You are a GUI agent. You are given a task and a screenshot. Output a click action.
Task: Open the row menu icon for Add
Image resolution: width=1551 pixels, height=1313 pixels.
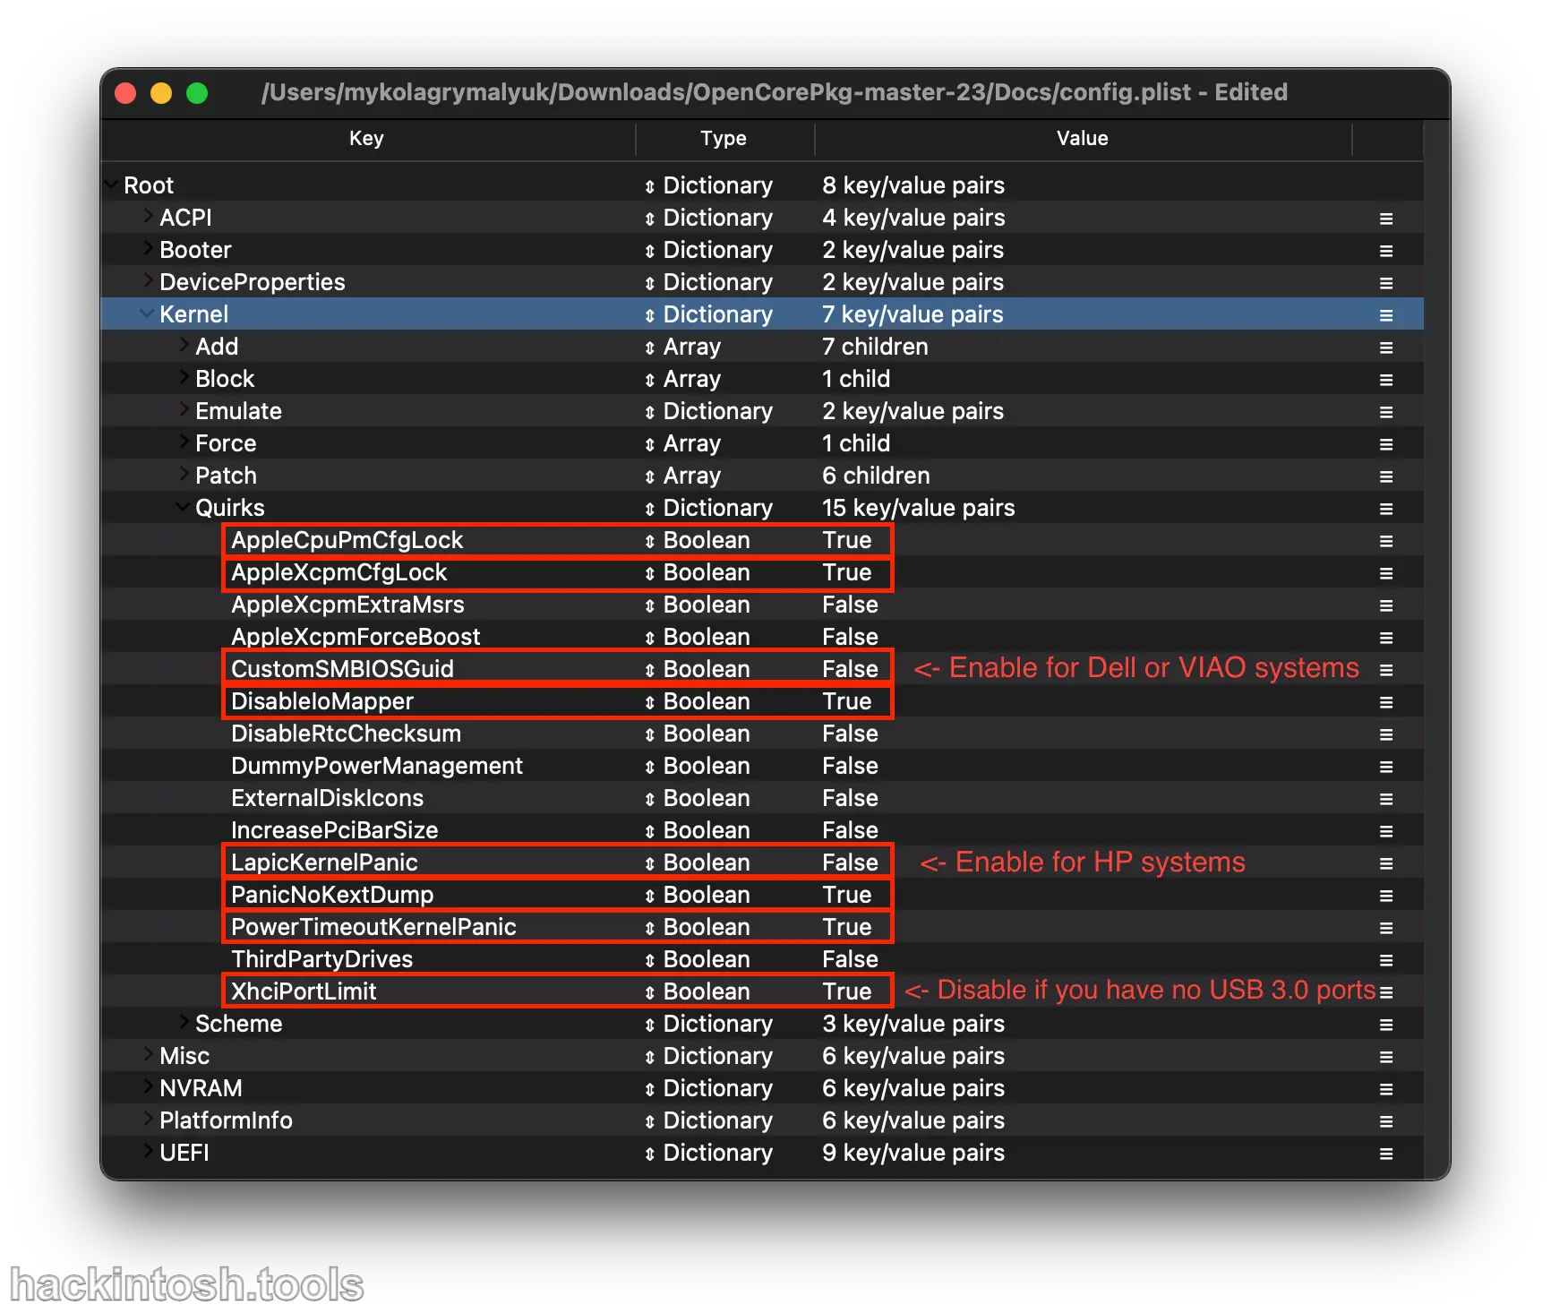point(1386,348)
